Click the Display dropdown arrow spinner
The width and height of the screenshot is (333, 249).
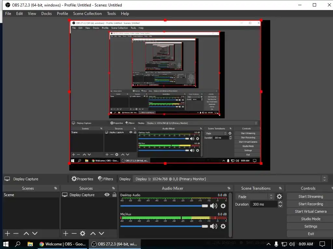tap(324, 179)
